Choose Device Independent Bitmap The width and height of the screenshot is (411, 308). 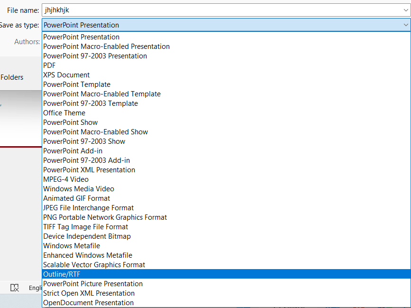pos(226,236)
